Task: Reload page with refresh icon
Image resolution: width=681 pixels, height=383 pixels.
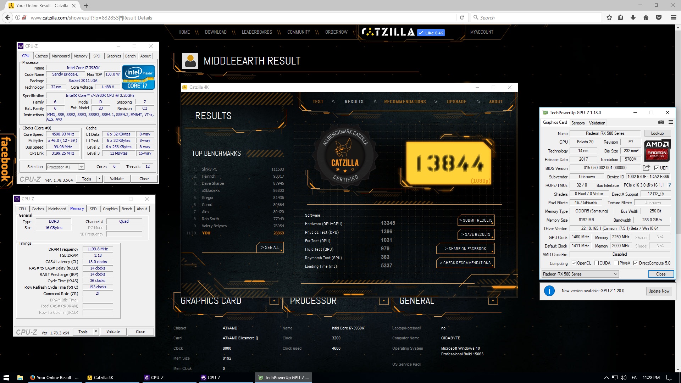Action: 462,17
